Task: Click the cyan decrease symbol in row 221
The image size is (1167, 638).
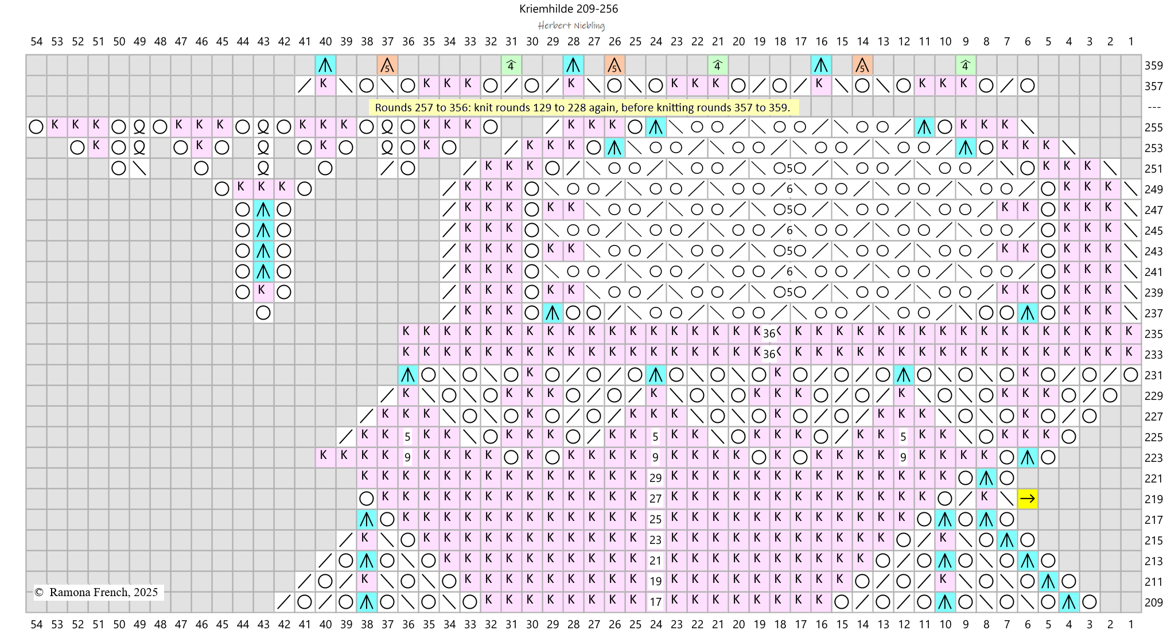Action: click(986, 478)
